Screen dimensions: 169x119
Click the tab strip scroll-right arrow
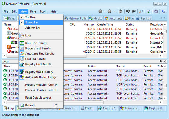[164, 18]
